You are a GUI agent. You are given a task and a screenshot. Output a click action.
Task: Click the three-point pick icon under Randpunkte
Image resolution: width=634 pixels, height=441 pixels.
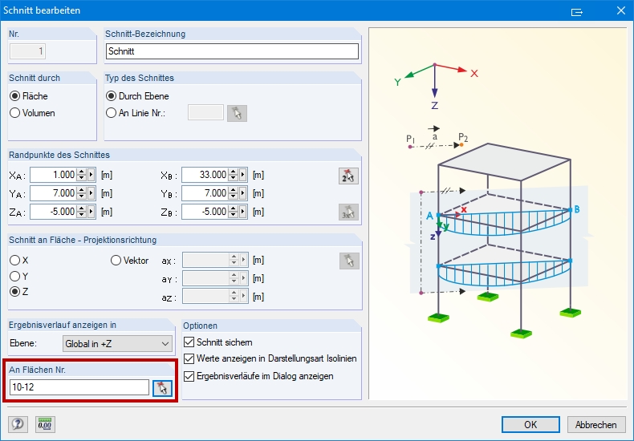click(x=348, y=212)
